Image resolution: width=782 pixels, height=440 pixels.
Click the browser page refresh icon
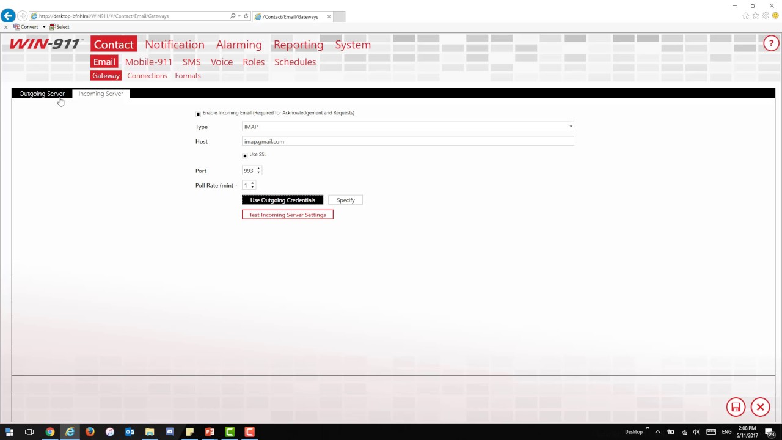[246, 16]
